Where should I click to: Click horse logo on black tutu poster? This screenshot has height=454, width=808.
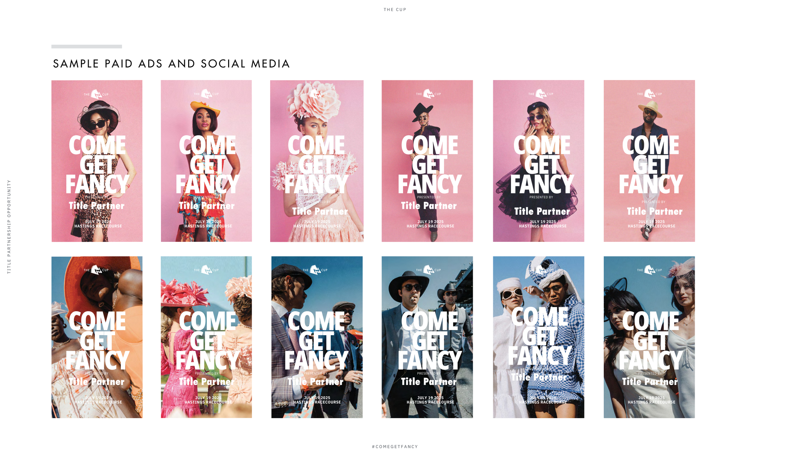tap(540, 94)
